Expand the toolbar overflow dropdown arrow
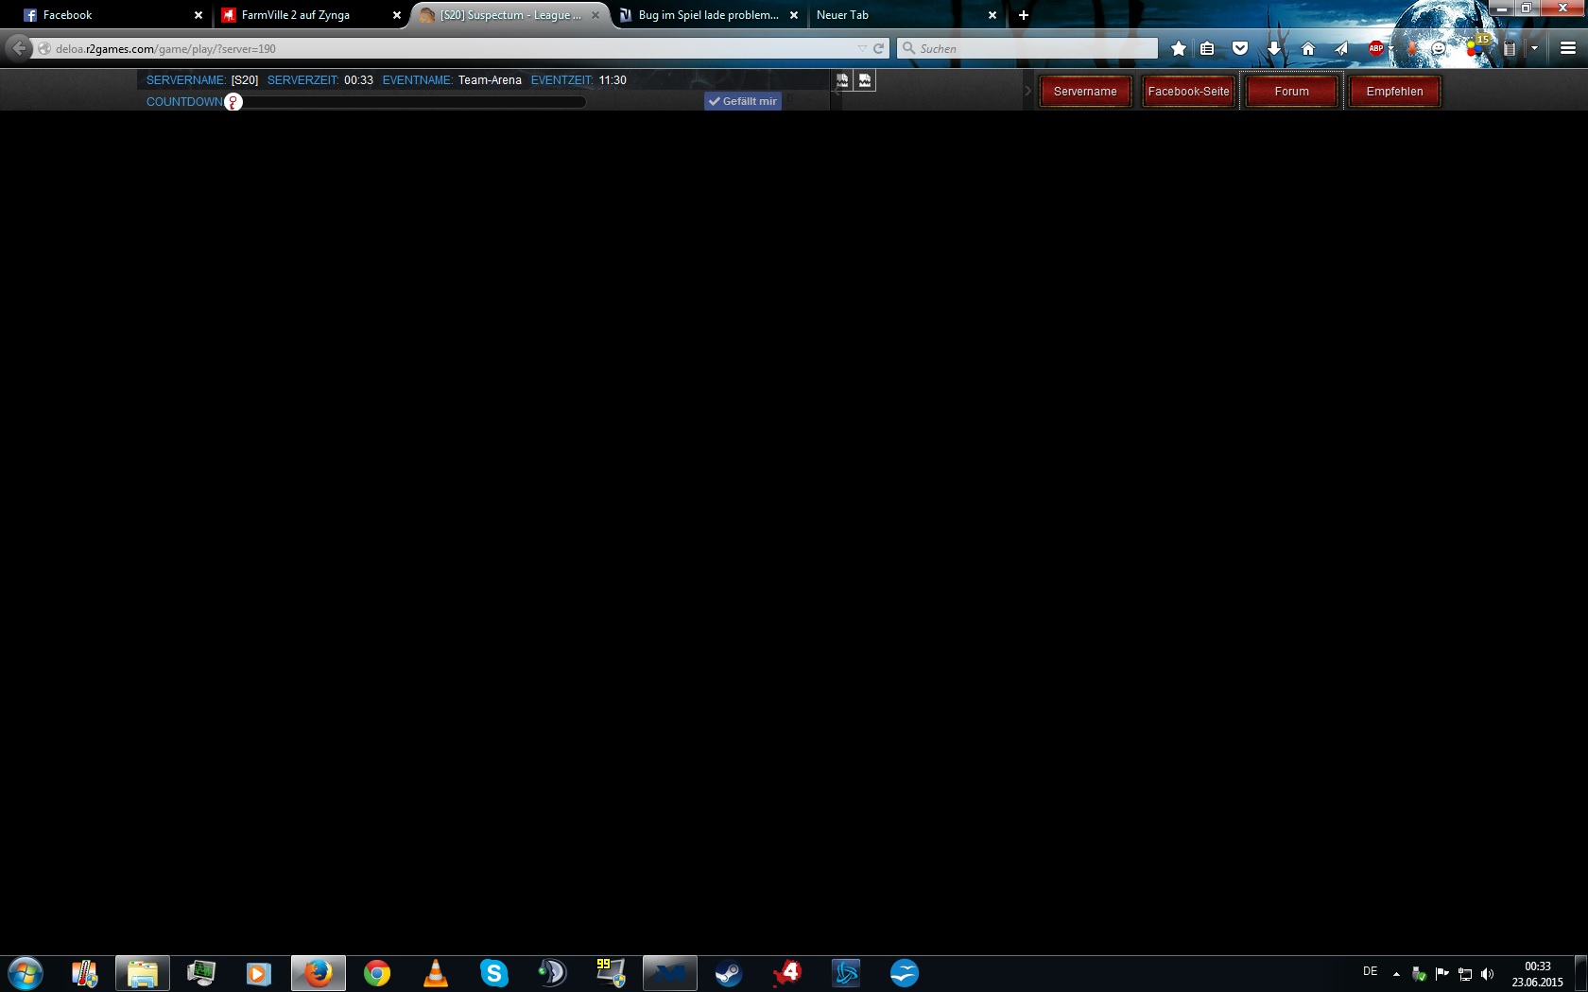 [x=1534, y=48]
